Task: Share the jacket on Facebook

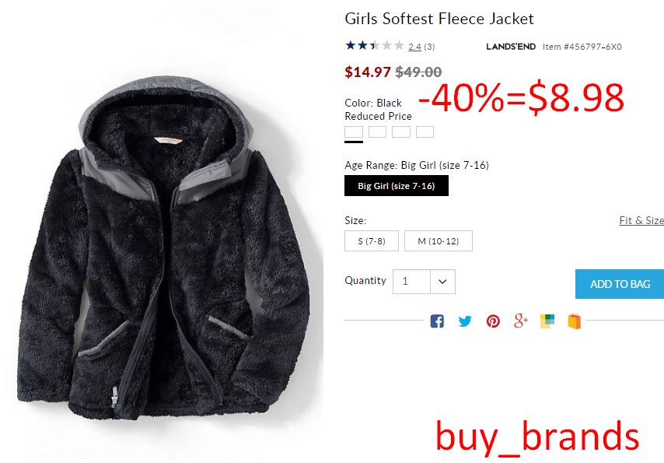Action: click(x=437, y=321)
